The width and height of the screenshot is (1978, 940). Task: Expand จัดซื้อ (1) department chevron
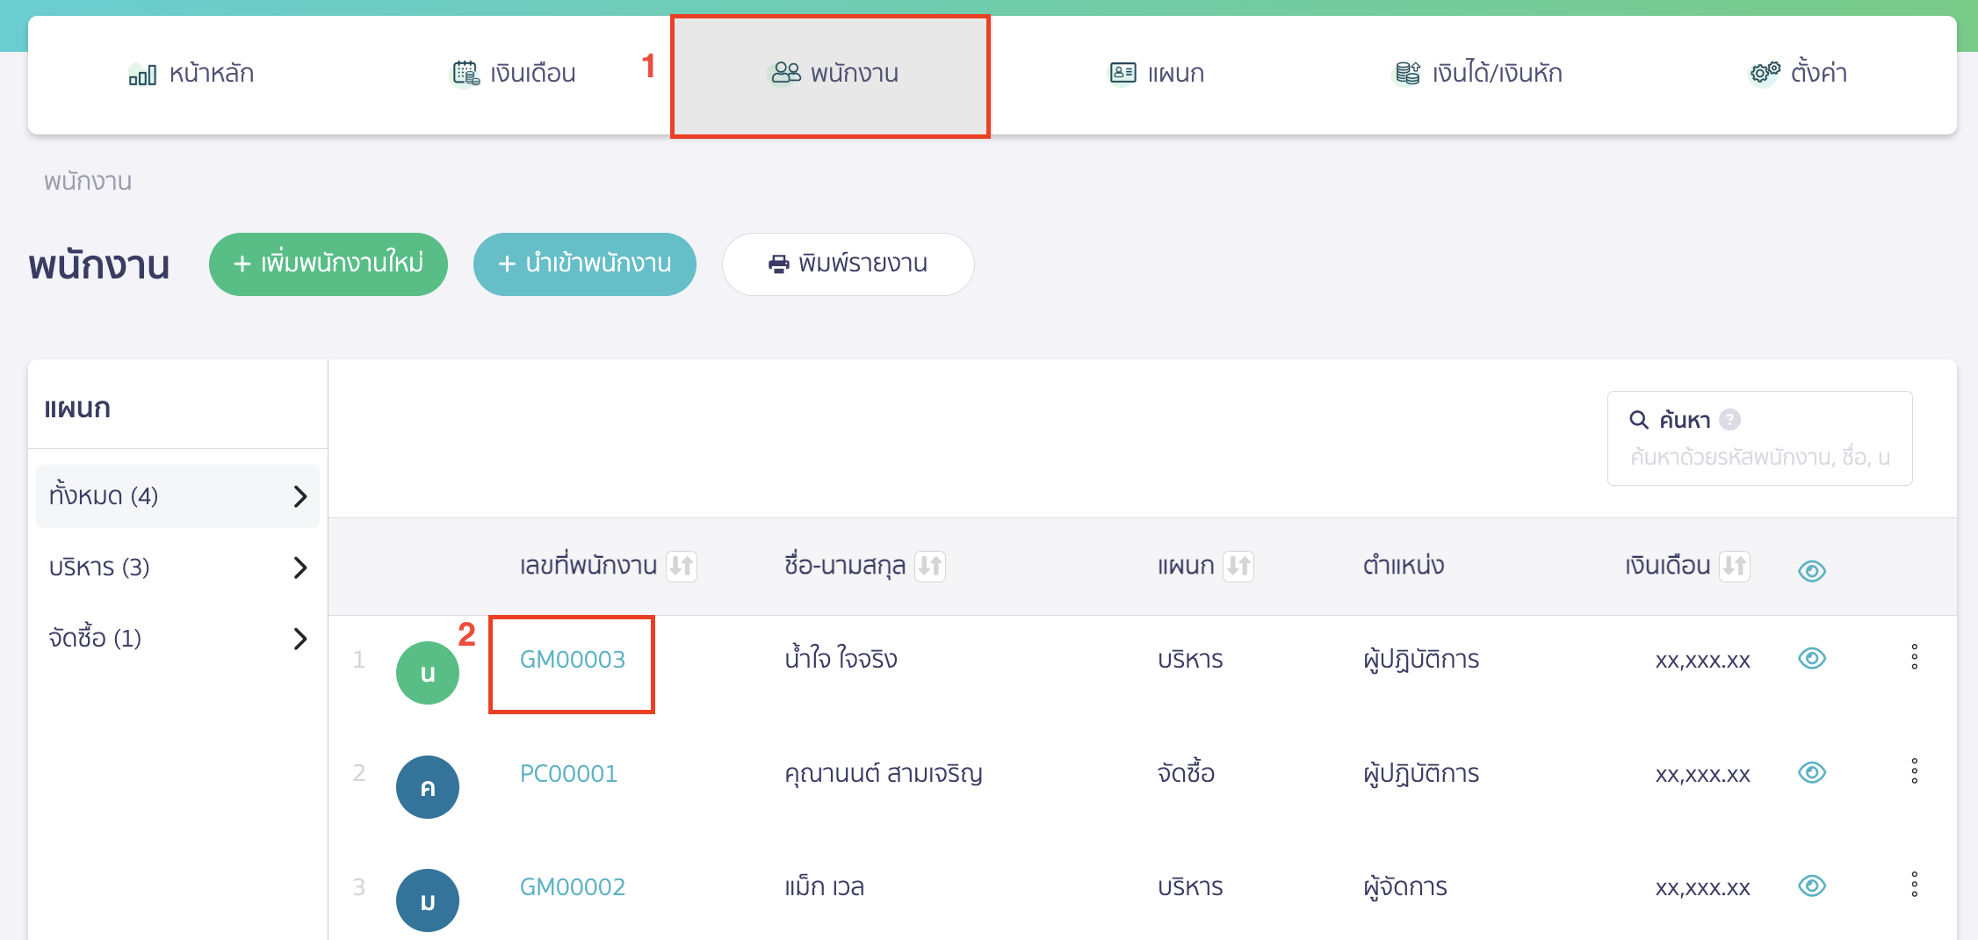[x=300, y=639]
